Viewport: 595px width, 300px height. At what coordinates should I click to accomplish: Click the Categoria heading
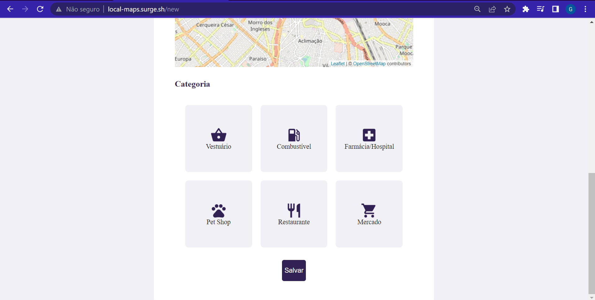192,84
